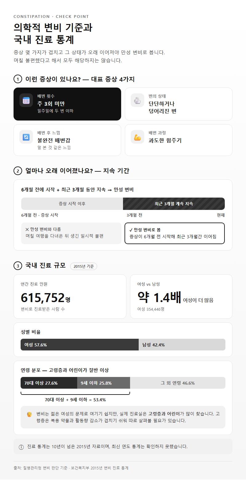Select the 과도한 힘주기 card
This screenshot has height=487, width=246.
point(179,140)
